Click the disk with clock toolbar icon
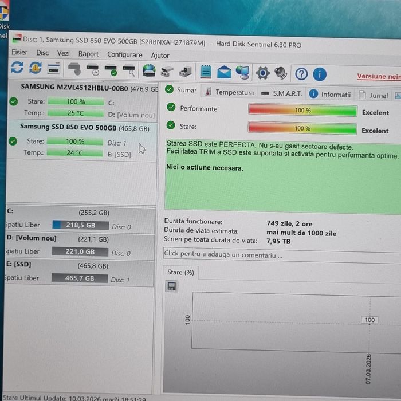The height and width of the screenshot is (401, 401). tap(93, 70)
